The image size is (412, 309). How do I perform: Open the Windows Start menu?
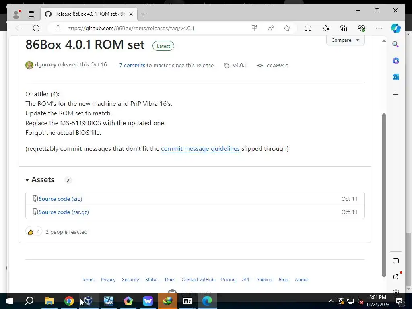click(x=10, y=301)
